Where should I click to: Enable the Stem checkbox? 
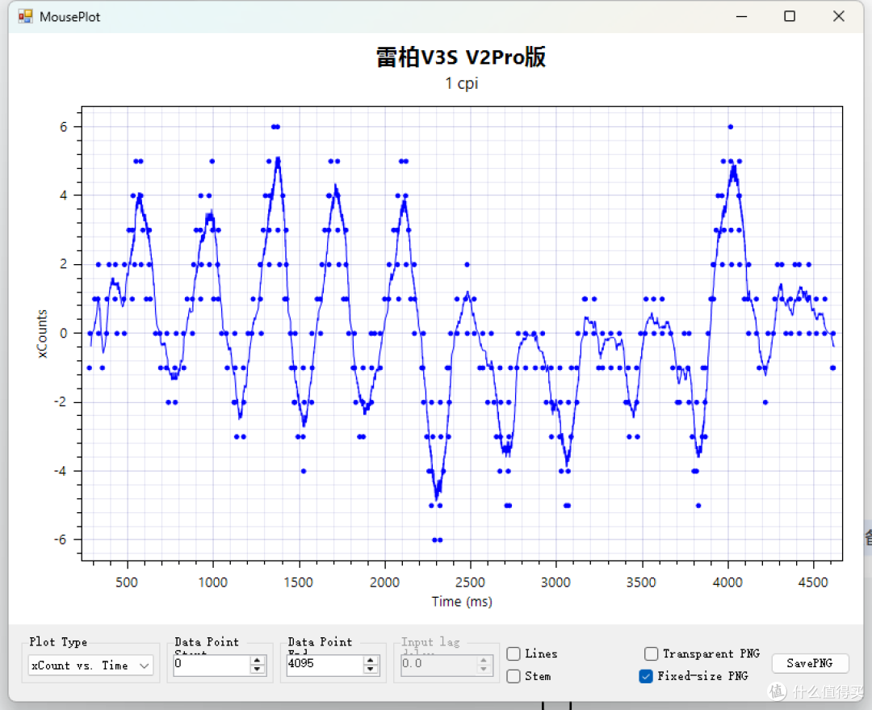tap(514, 676)
